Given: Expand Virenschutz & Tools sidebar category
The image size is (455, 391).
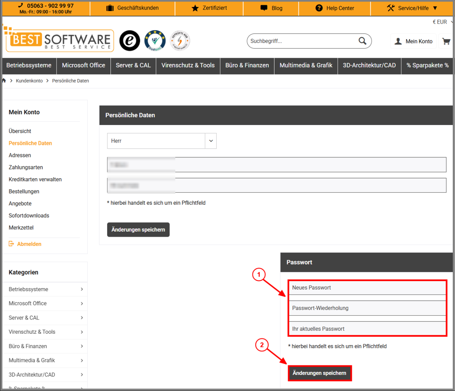Looking at the screenshot, I should 45,332.
